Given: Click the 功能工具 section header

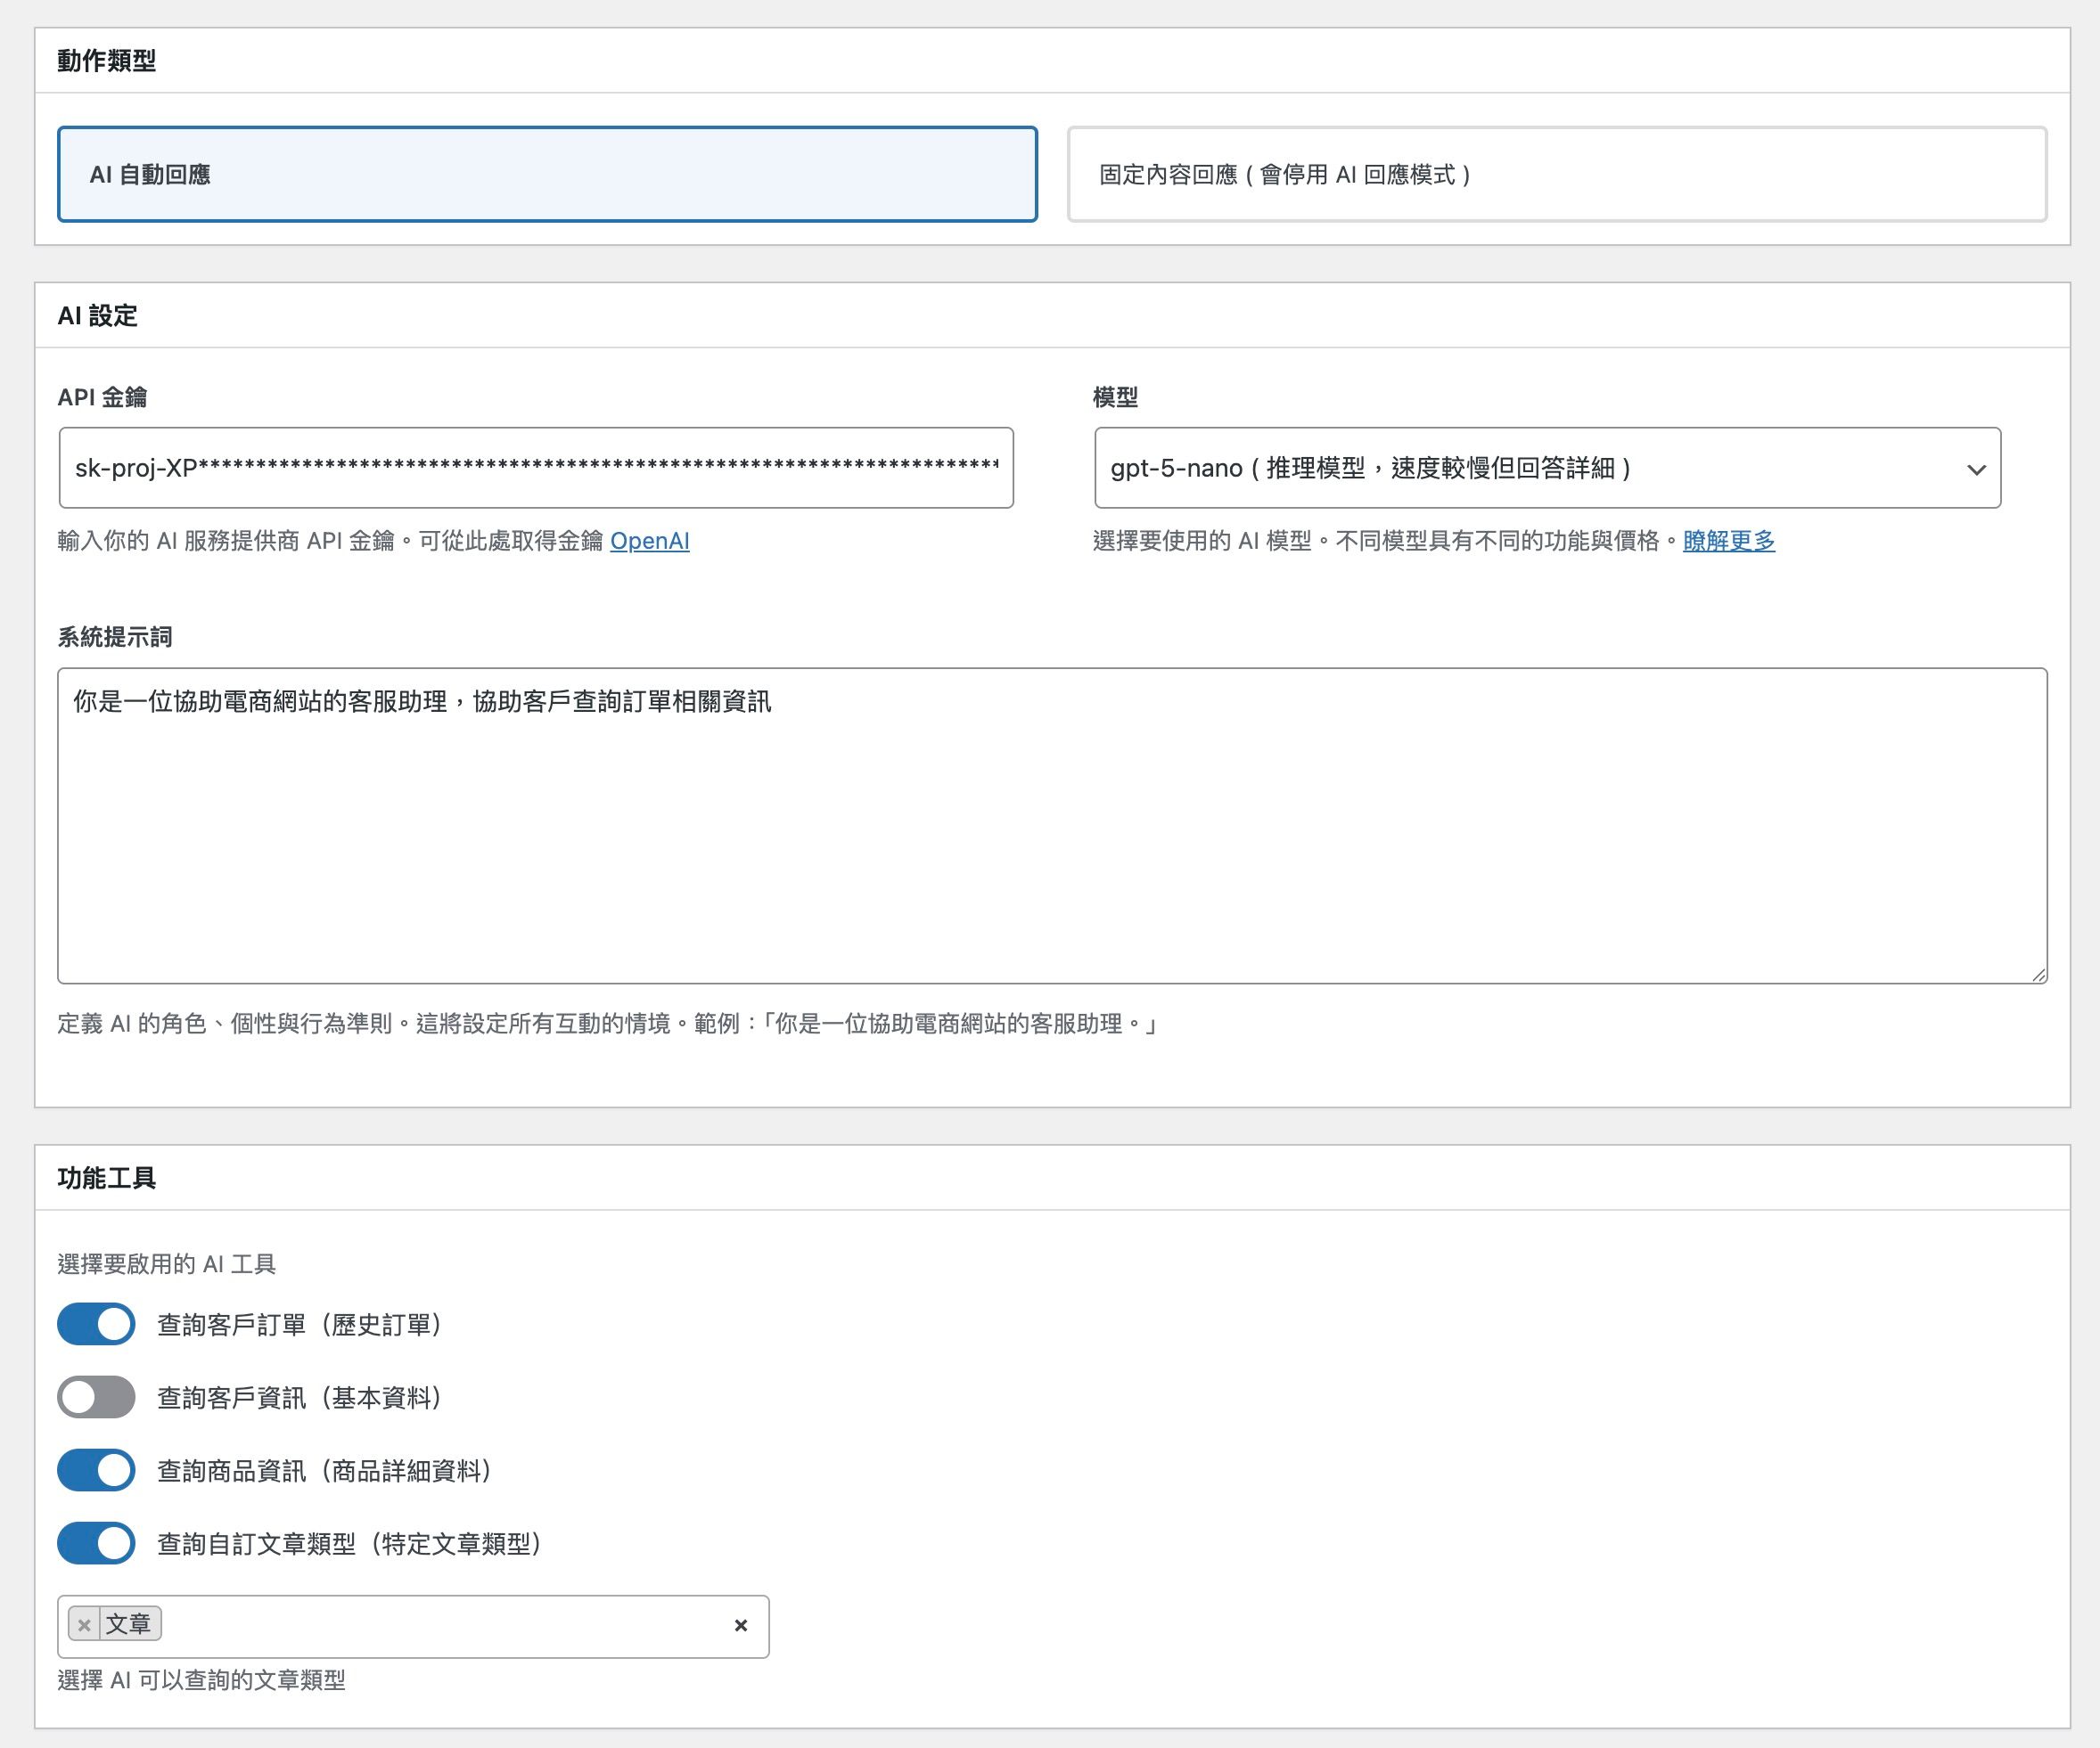Looking at the screenshot, I should point(107,1179).
